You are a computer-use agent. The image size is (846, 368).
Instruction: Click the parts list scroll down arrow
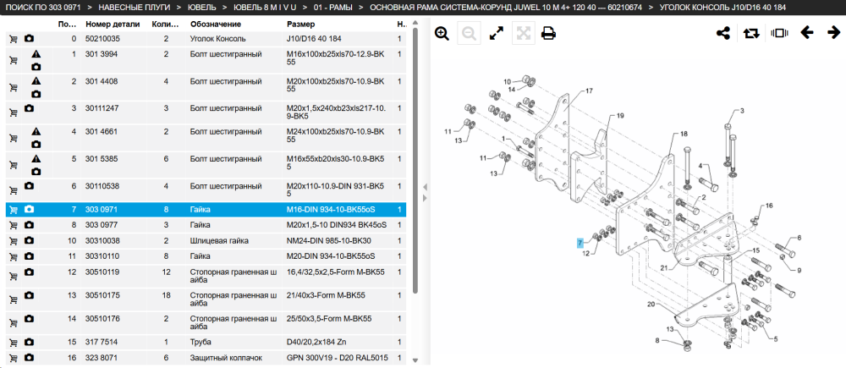(x=415, y=360)
